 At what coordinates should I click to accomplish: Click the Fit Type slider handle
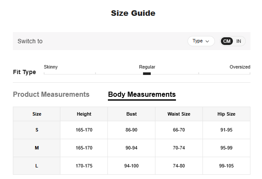(x=147, y=74)
